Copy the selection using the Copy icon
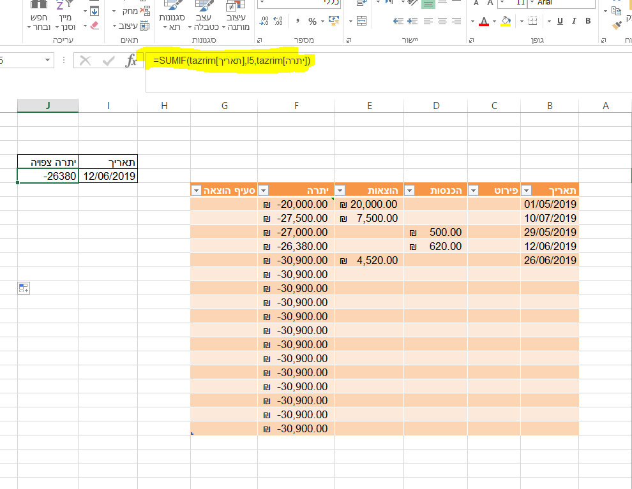632x489 pixels. pyautogui.click(x=616, y=11)
